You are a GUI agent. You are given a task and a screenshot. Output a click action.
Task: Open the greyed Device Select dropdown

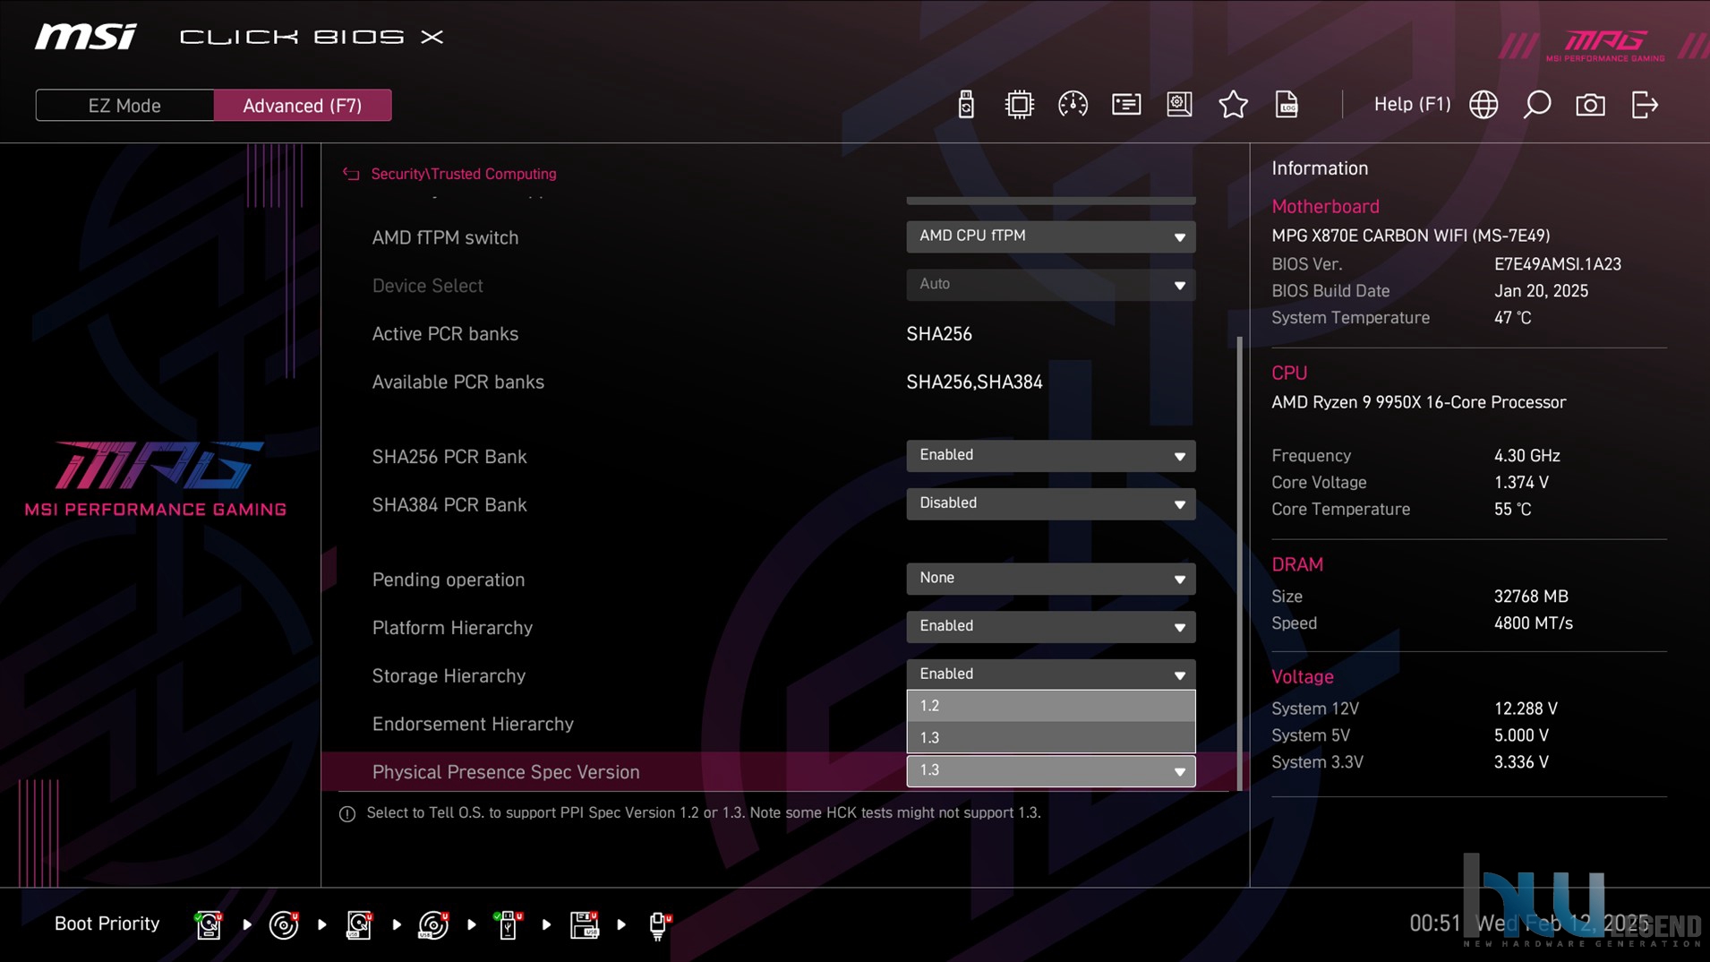point(1050,285)
